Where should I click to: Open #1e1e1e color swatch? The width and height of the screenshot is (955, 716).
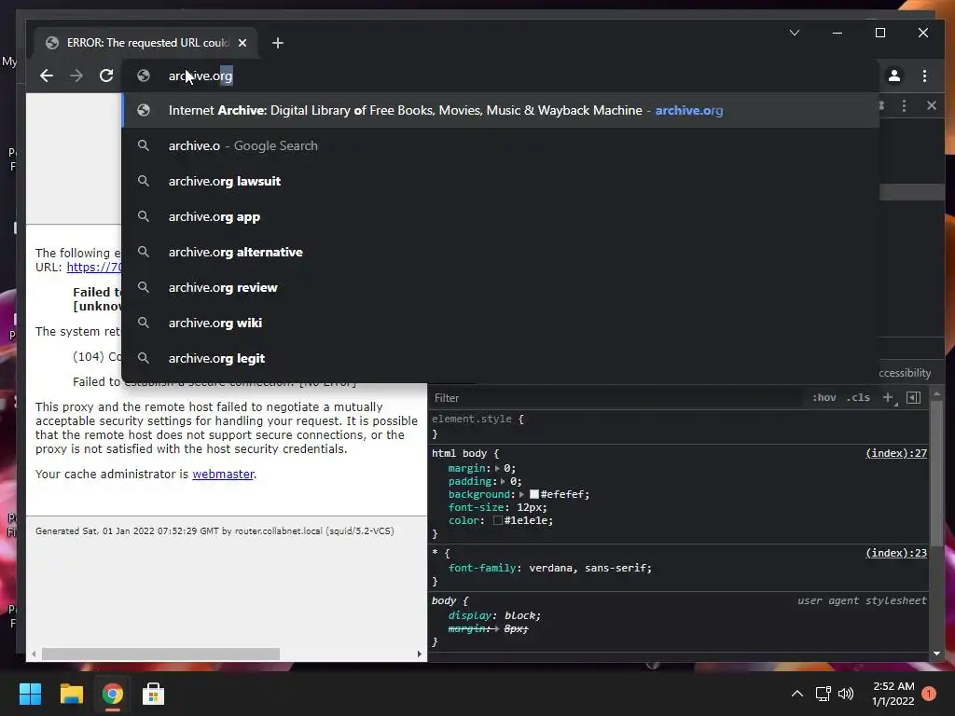tap(498, 520)
